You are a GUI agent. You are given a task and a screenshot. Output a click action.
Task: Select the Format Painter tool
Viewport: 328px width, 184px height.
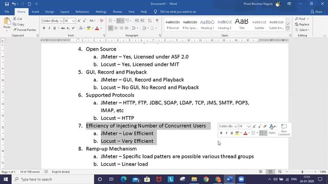coord(24,30)
